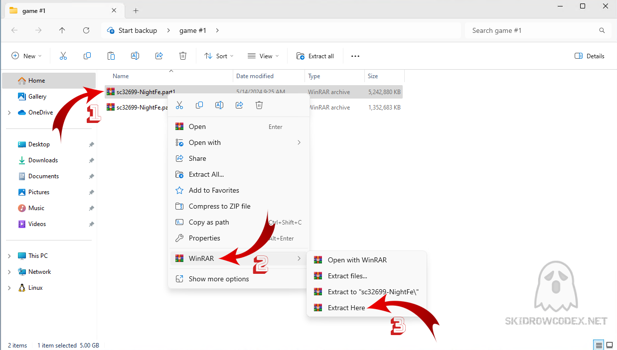Click the Rename icon in the toolbar
This screenshot has width=617, height=350.
[135, 56]
